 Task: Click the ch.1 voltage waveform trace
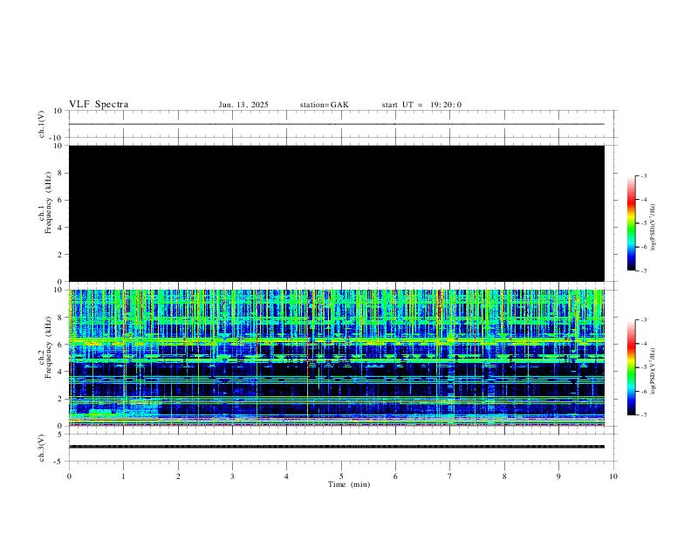tap(337, 124)
